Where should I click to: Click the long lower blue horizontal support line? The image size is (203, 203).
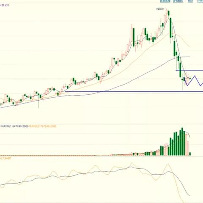coord(134,91)
